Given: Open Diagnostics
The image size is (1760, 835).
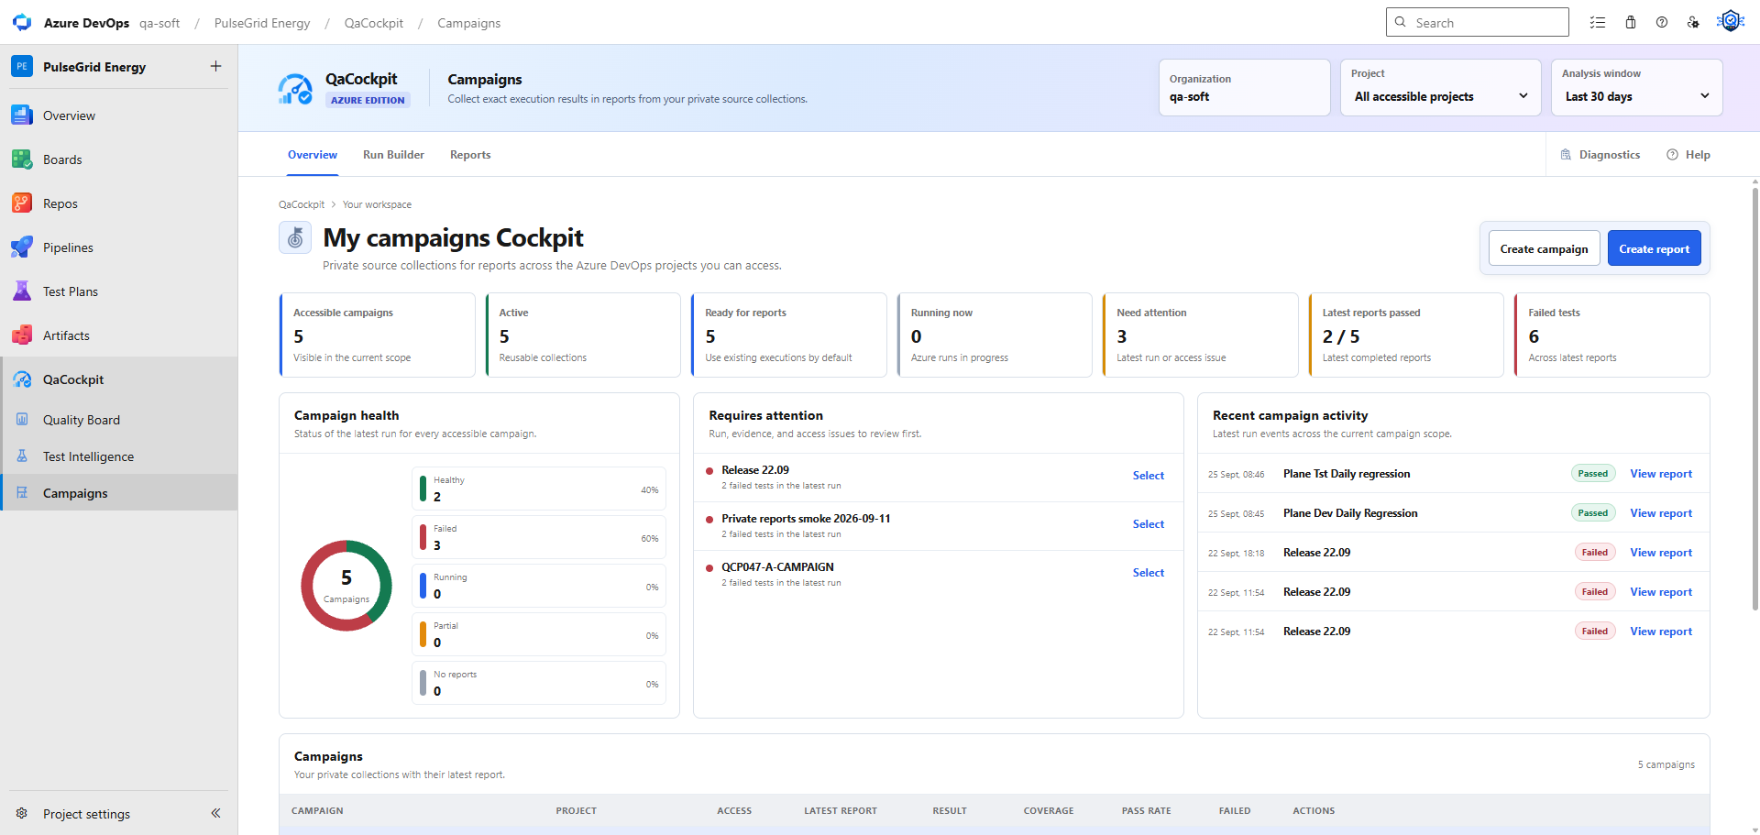Looking at the screenshot, I should point(1600,155).
